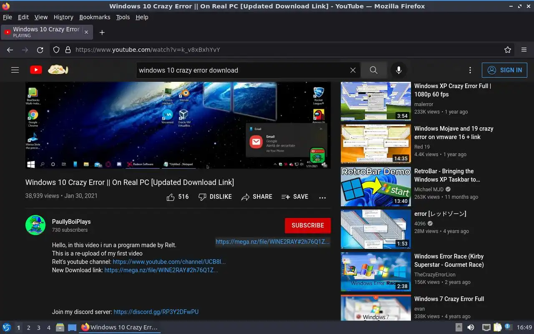Bookmark this page with the star
The image size is (534, 334).
(x=508, y=50)
